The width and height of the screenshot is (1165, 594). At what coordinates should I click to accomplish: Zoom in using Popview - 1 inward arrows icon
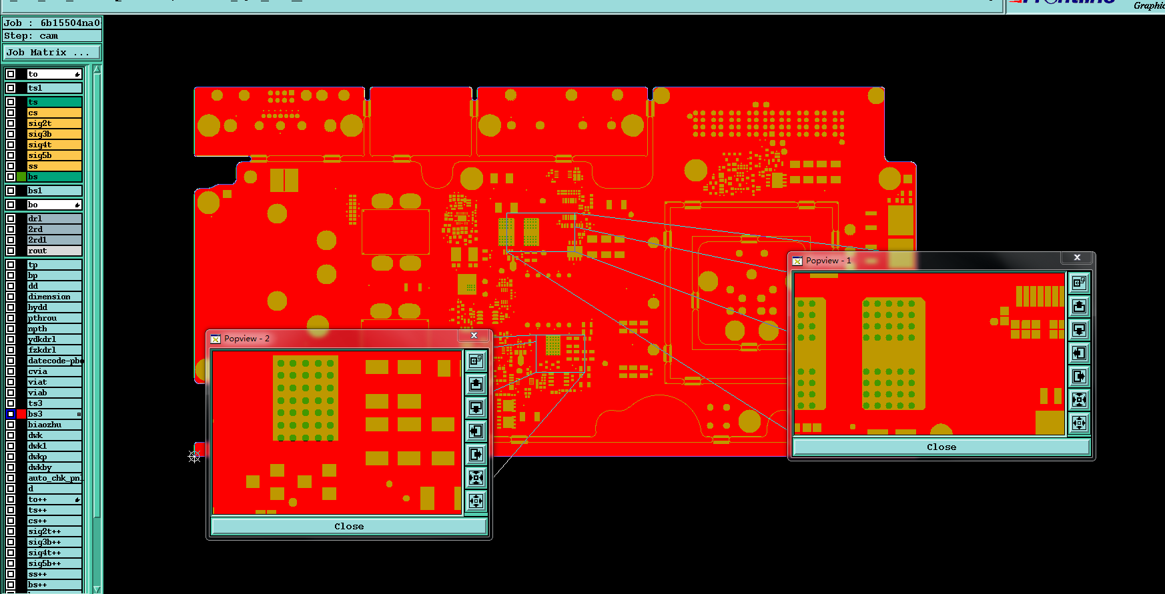point(1079,400)
